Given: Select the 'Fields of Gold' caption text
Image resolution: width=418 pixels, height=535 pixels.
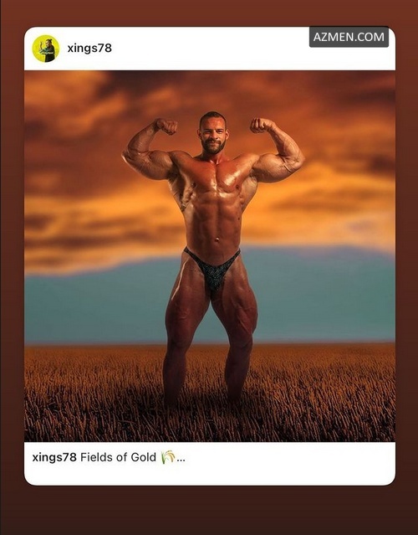Looking at the screenshot, I should (118, 457).
